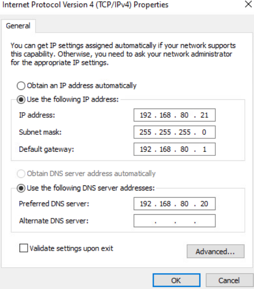Select Obtain an IP address automatically

pos(20,86)
